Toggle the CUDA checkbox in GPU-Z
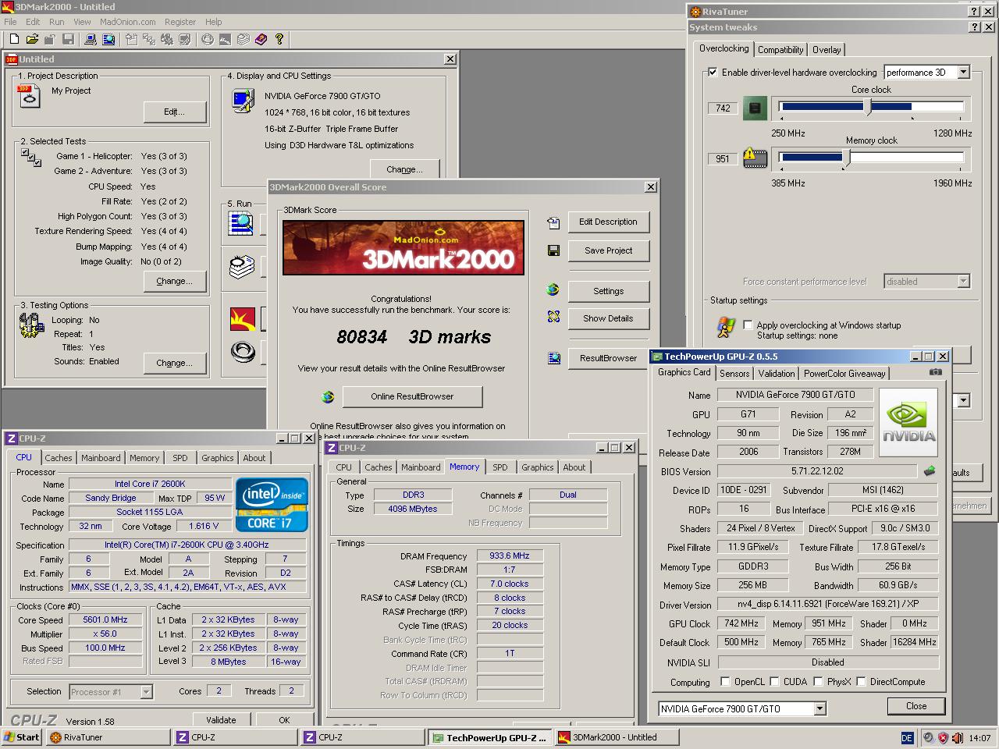Viewport: 999px width, 749px height. click(x=774, y=681)
